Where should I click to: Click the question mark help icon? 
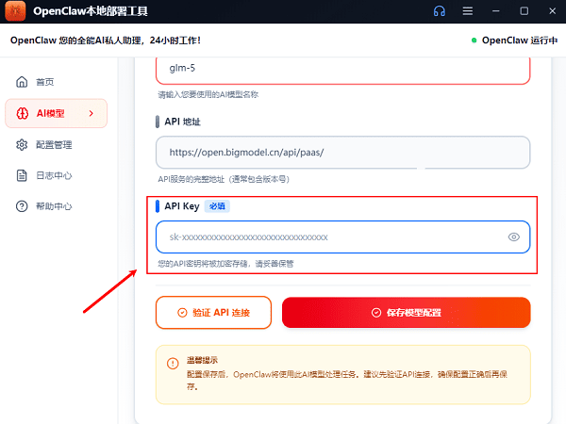[22, 206]
